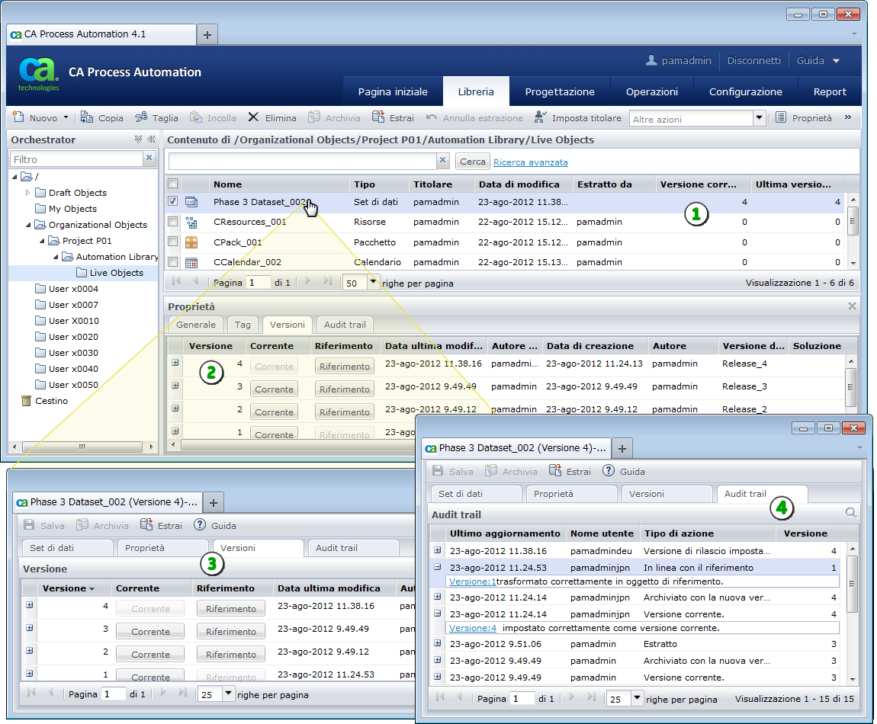Click the Taglia scissors icon
Image resolution: width=877 pixels, height=724 pixels.
pos(141,118)
